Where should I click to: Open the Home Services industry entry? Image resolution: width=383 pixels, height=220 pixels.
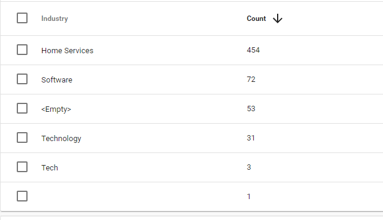tap(67, 50)
